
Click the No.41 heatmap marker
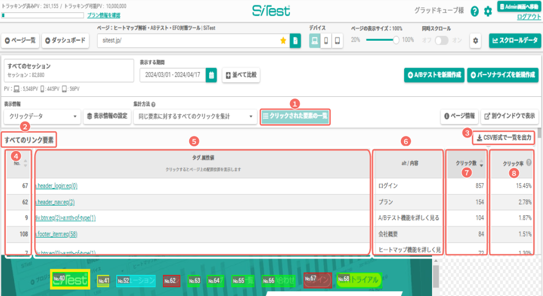(x=103, y=281)
